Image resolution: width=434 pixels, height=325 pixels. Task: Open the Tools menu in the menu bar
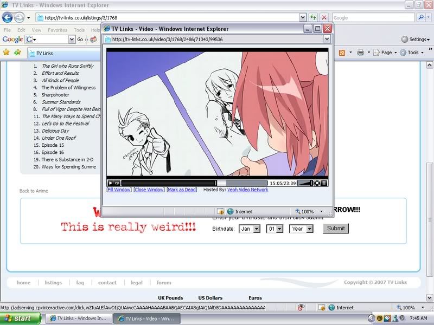79,30
